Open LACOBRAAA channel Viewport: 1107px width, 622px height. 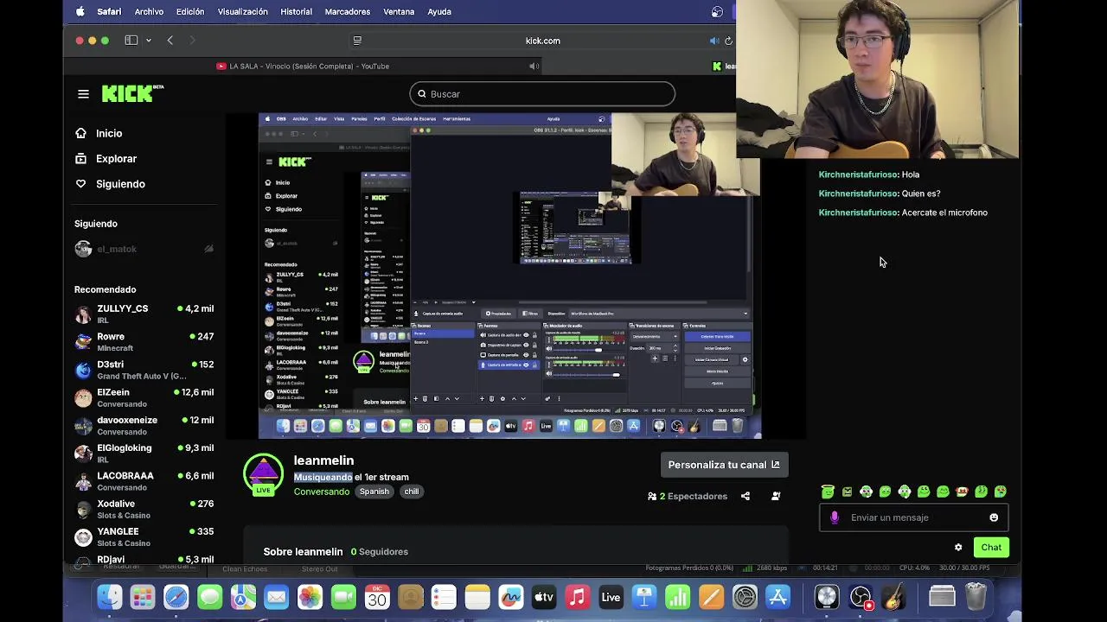tap(144, 481)
